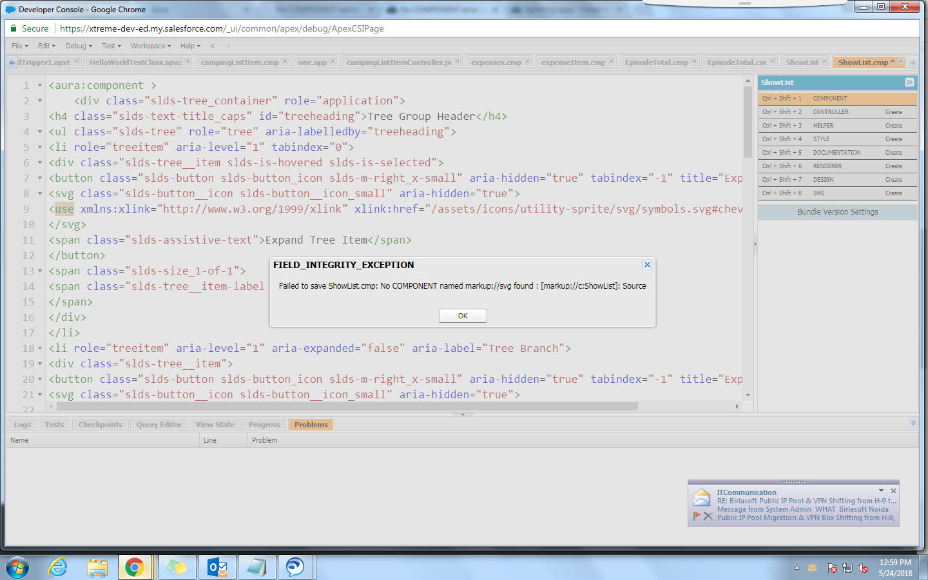Create the DOCUMENTATION bundle resource
This screenshot has height=580, width=928.
coord(893,153)
